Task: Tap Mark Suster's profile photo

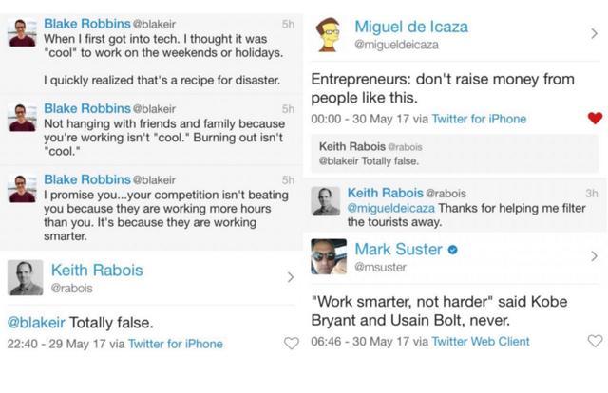Action: pyautogui.click(x=329, y=256)
